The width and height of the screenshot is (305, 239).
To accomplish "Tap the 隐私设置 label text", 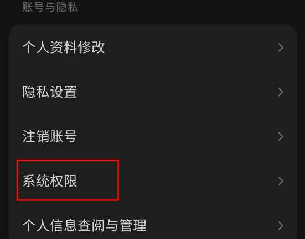I will (x=50, y=92).
